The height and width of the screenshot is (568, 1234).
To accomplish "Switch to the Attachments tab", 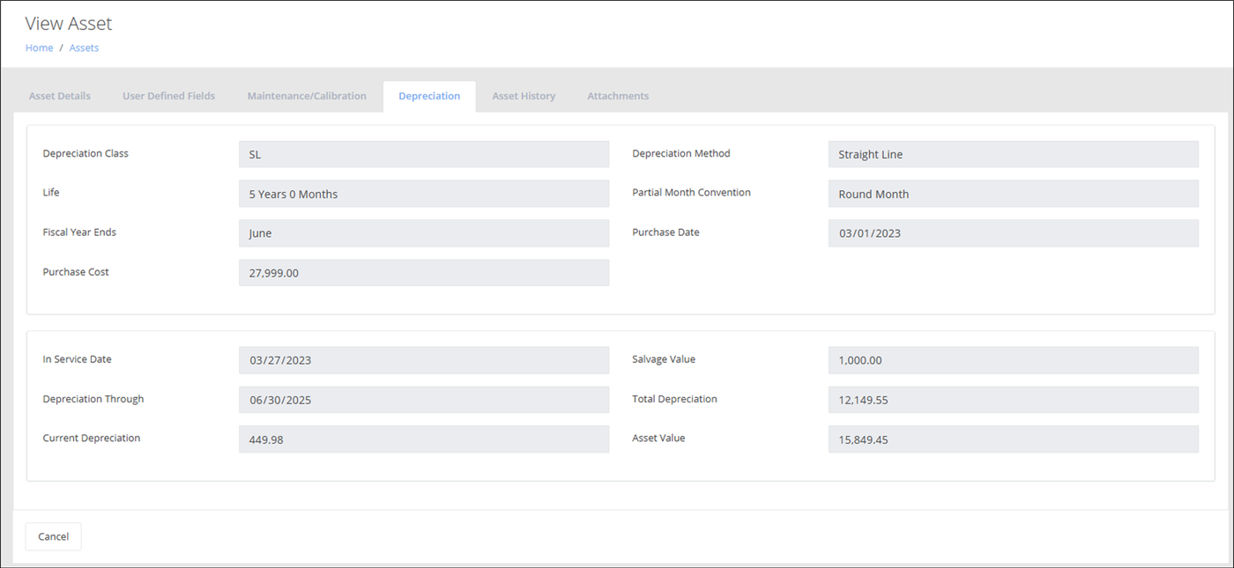I will (618, 96).
